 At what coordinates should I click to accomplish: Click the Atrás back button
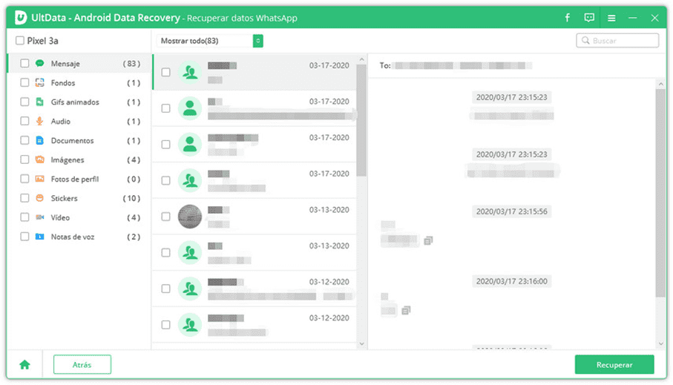(x=82, y=364)
